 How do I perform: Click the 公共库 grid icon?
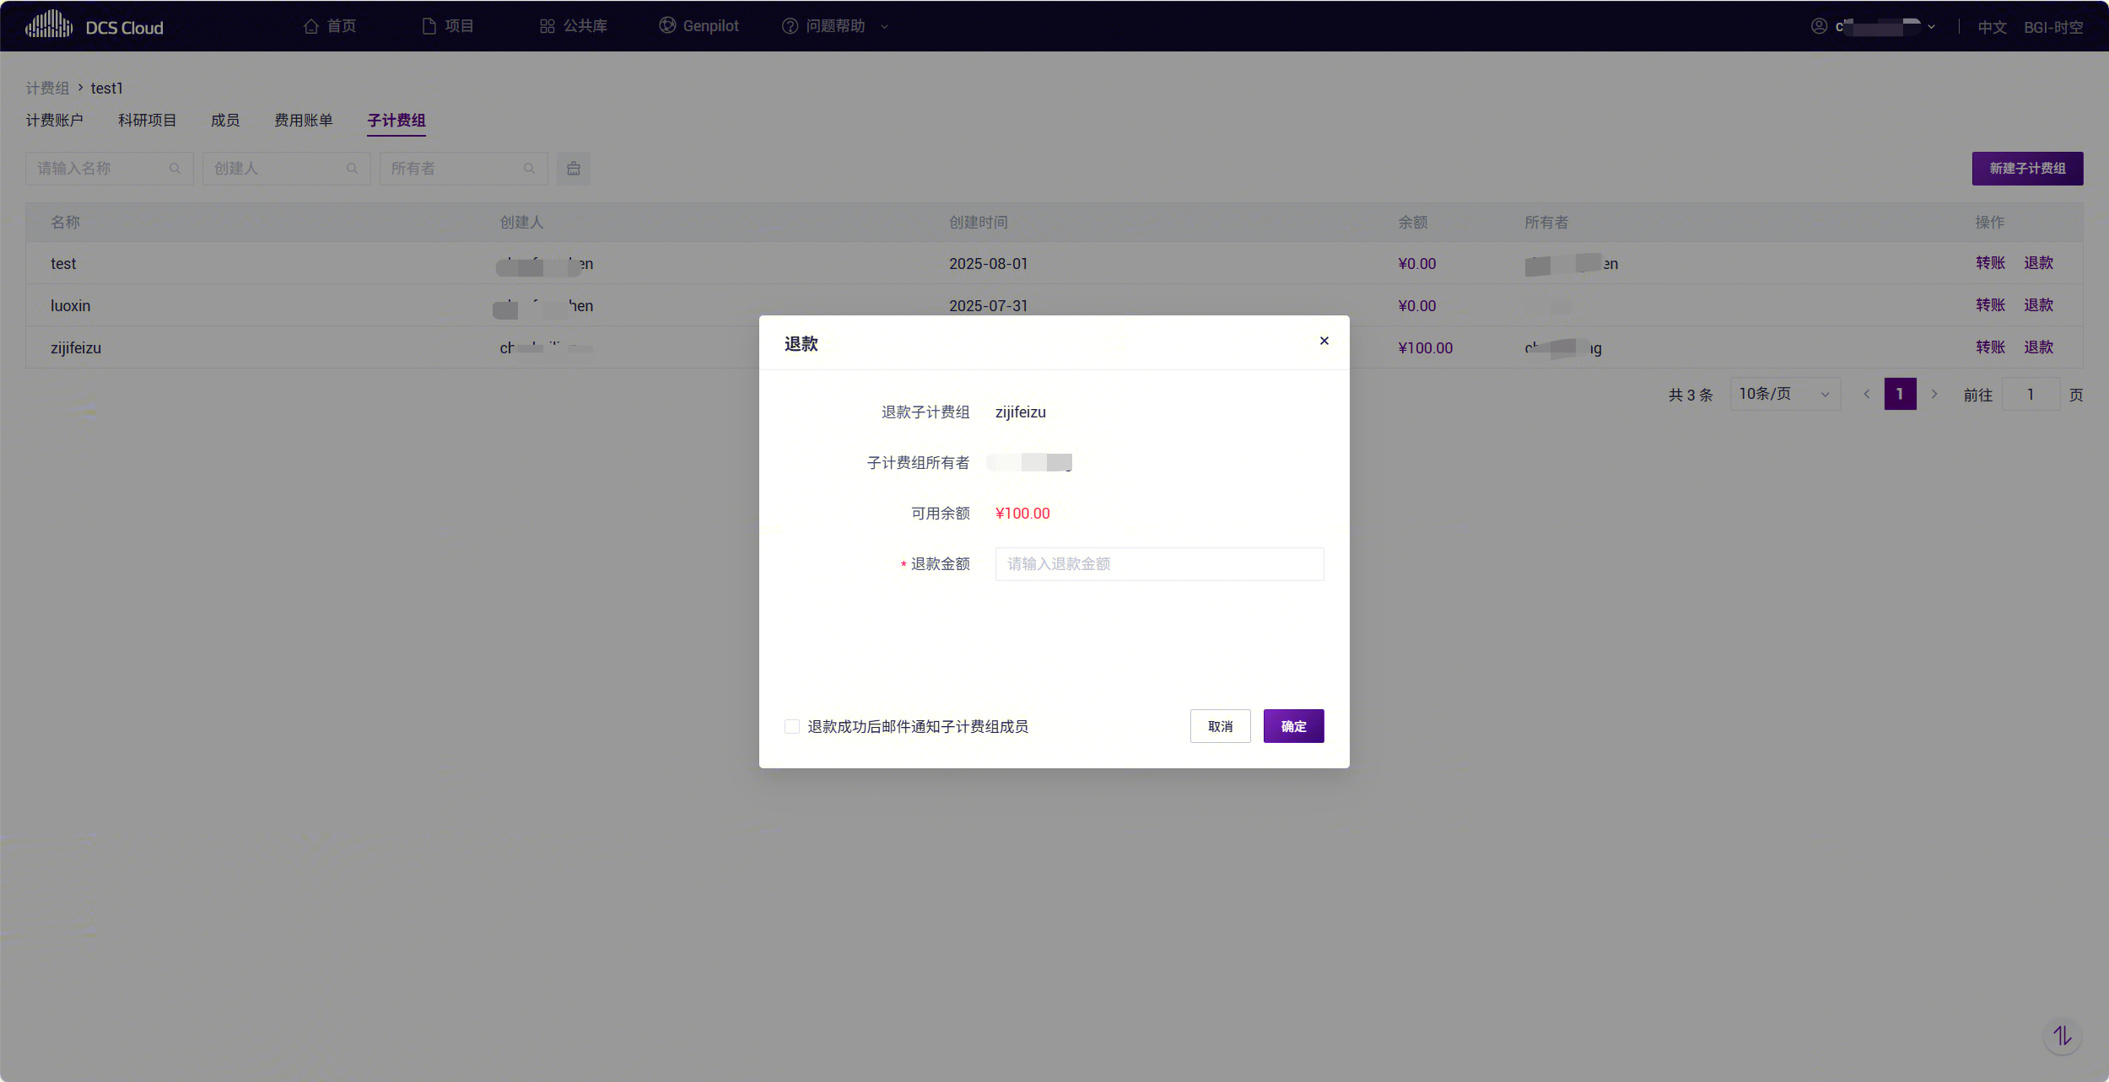[x=547, y=26]
